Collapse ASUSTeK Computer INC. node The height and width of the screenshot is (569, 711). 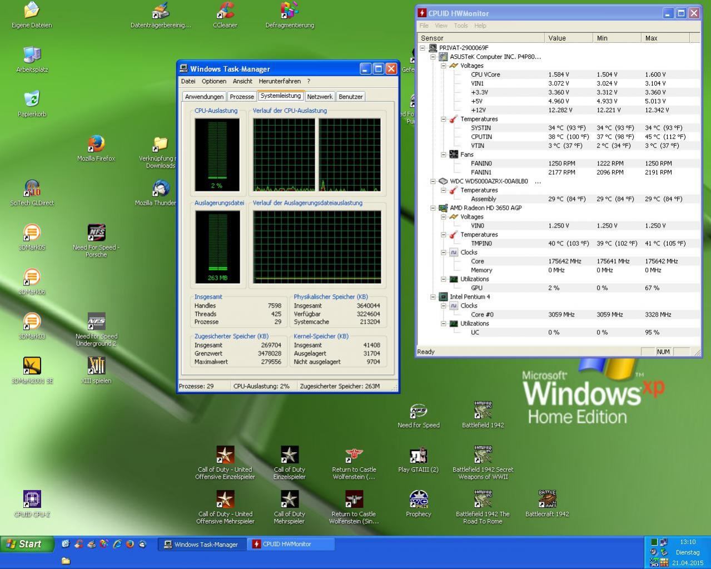(433, 57)
